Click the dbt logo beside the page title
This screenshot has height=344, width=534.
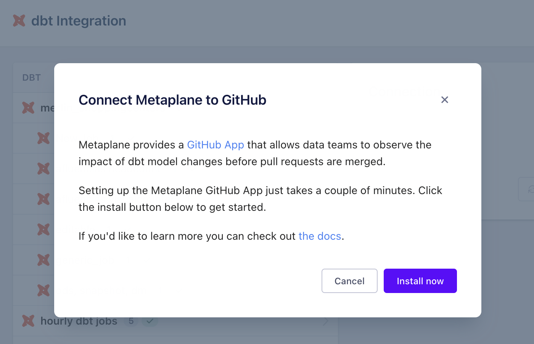pyautogui.click(x=19, y=21)
